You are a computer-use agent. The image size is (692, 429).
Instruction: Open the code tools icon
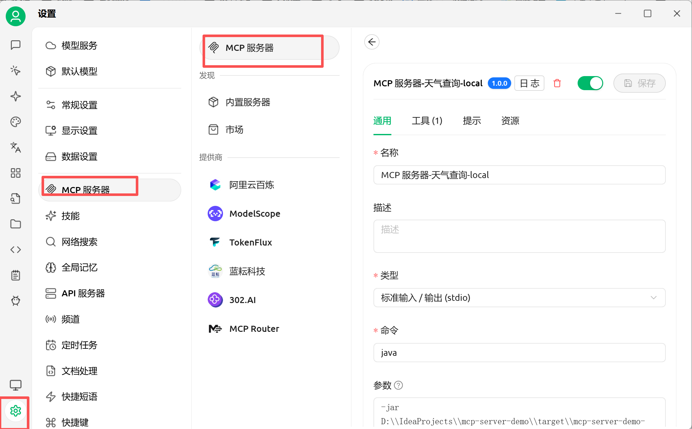click(15, 250)
